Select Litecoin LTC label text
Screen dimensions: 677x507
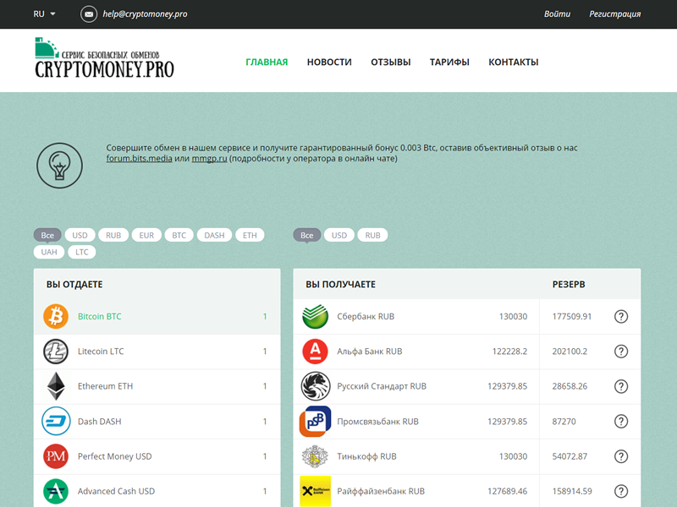pos(101,352)
